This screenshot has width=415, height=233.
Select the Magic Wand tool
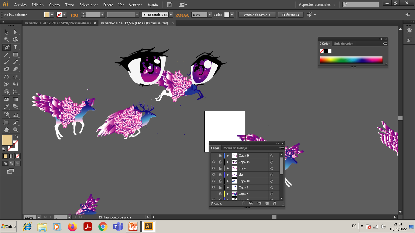coord(6,40)
